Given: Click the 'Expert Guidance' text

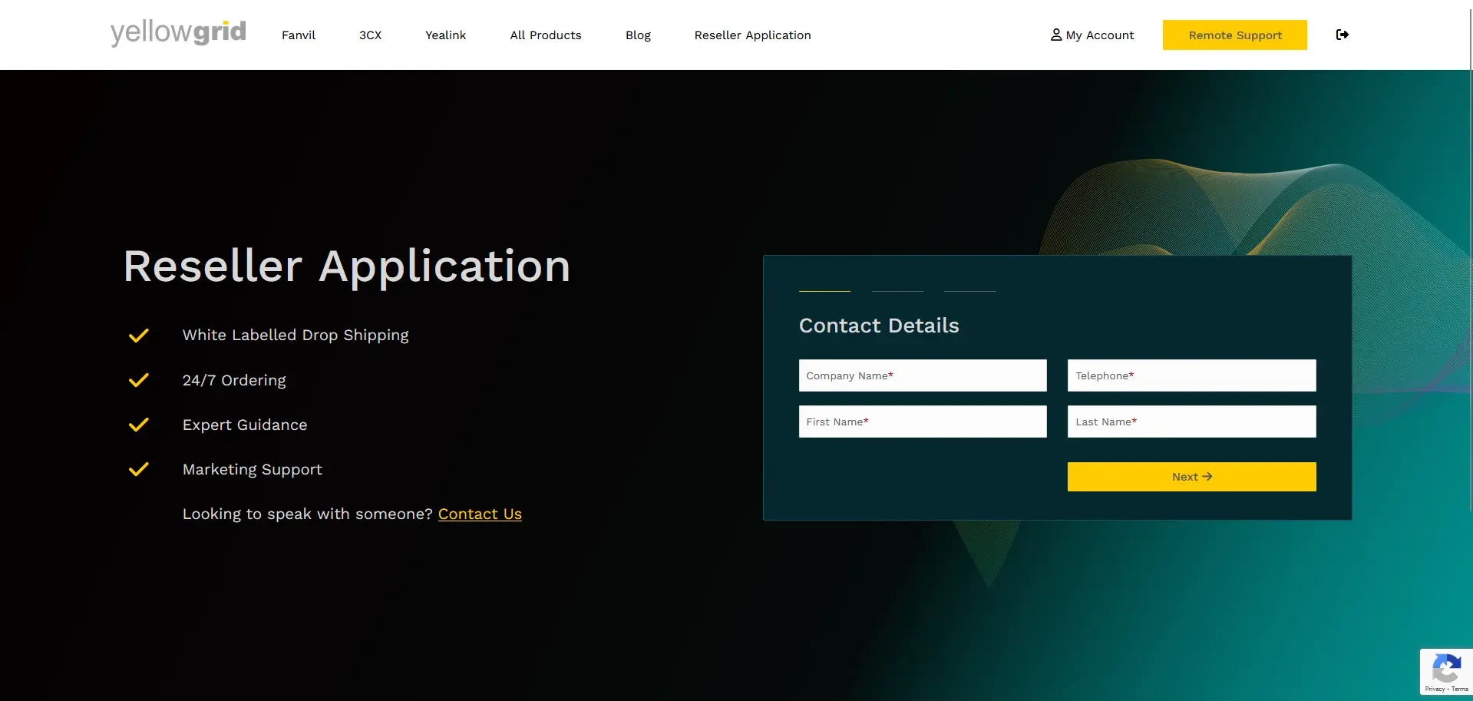Looking at the screenshot, I should pyautogui.click(x=245, y=425).
